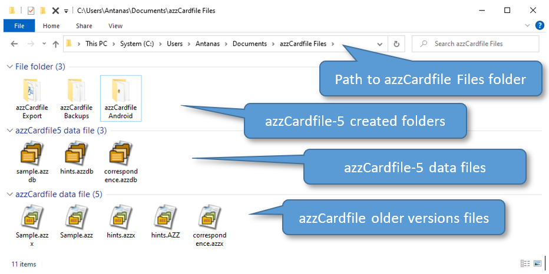Open the File menu tab
The width and height of the screenshot is (549, 274).
19,26
